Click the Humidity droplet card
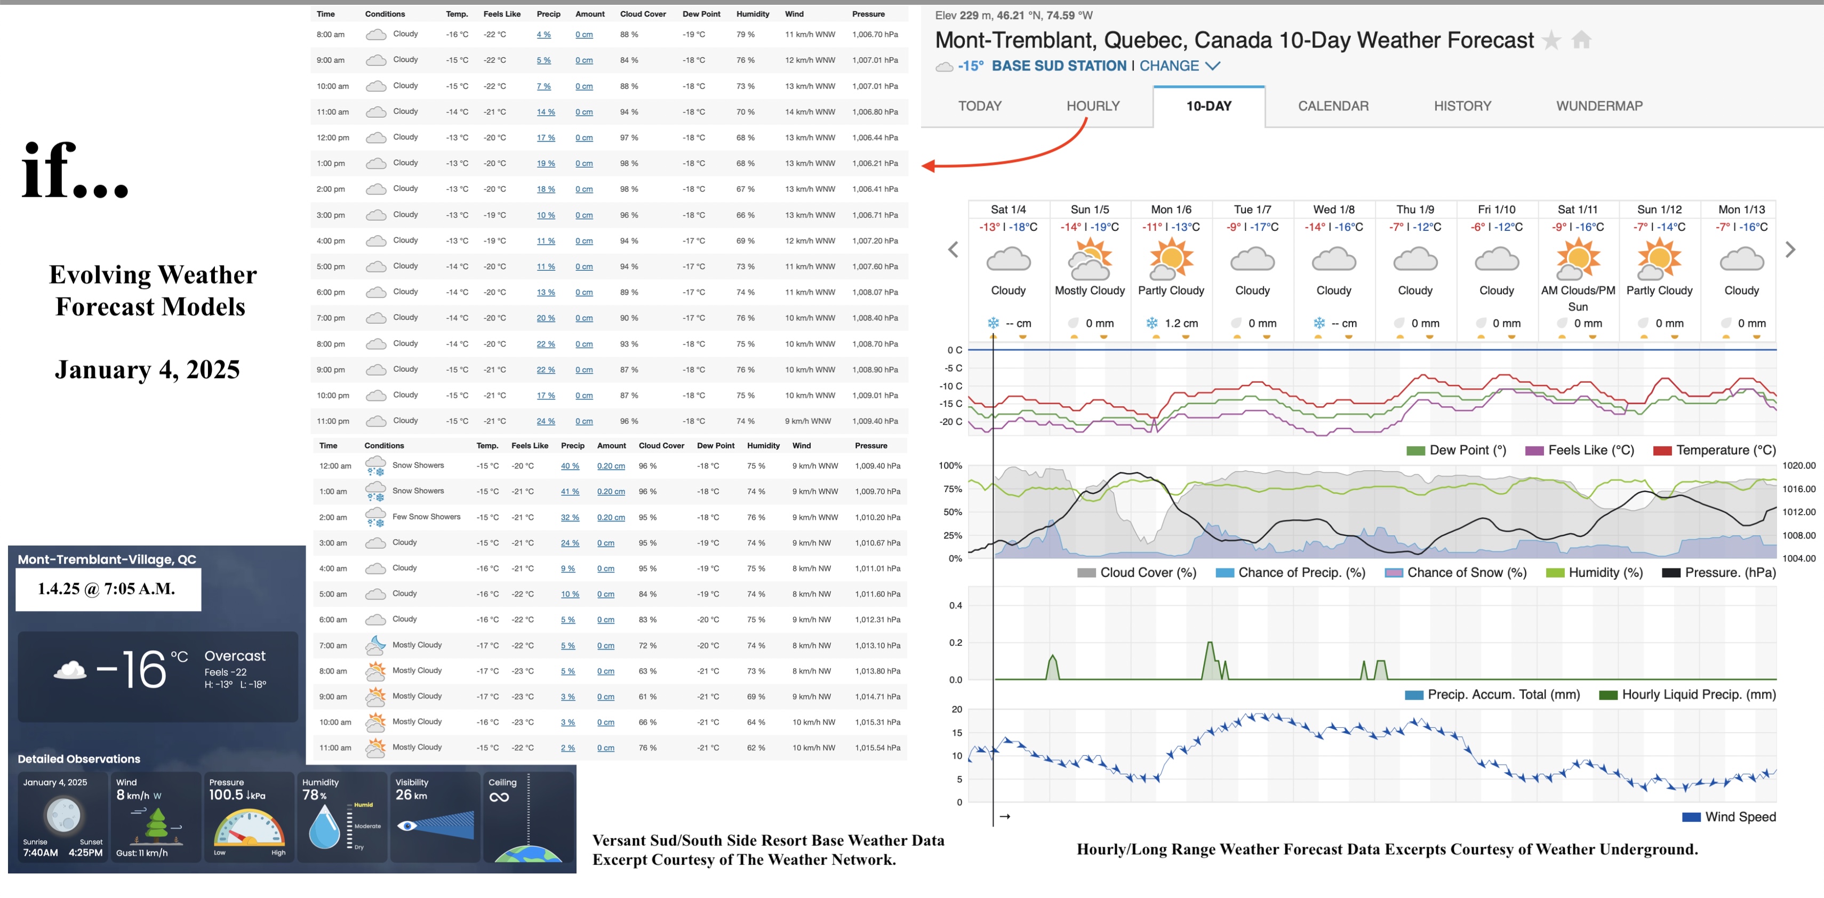The image size is (1824, 898). 341,817
